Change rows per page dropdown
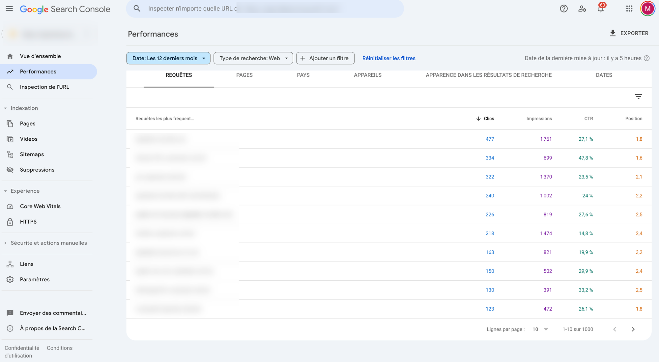This screenshot has width=659, height=362. pyautogui.click(x=540, y=329)
